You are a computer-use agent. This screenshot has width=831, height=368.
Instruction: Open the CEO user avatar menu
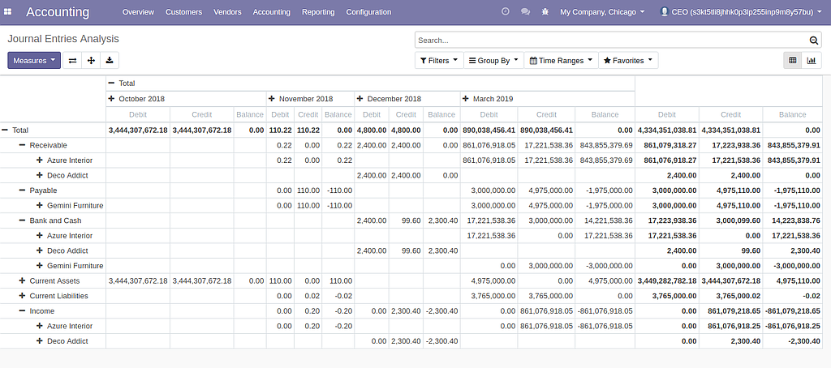pos(740,11)
